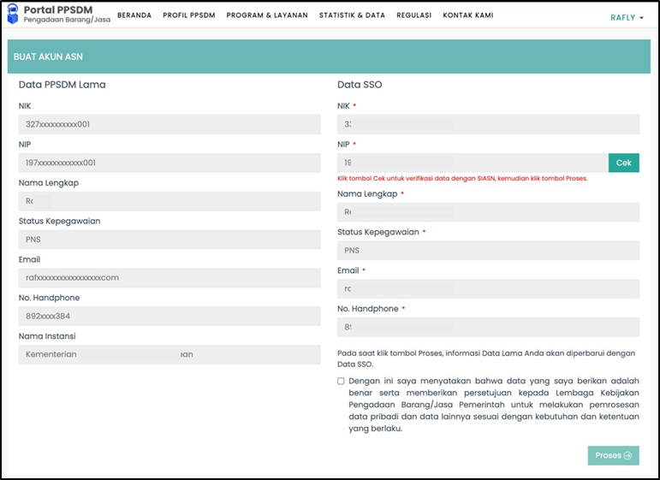Select STATISTIK & DATA menu
Screen dimensions: 660x480
pyautogui.click(x=352, y=15)
